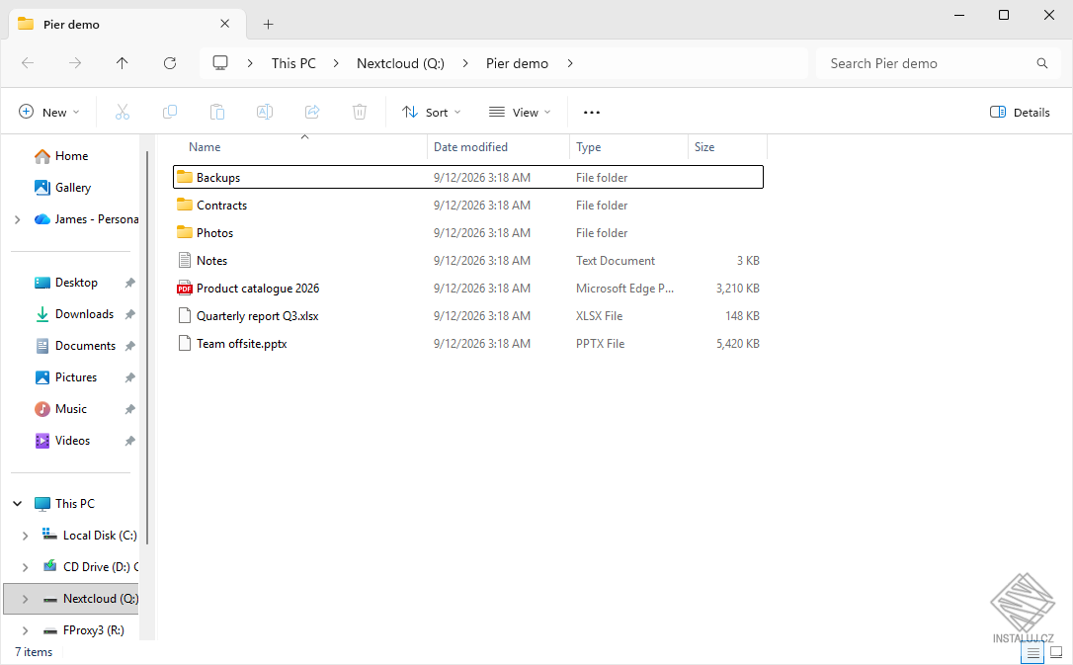
Task: Click the Product catalogue 2026 PDF icon
Action: coord(184,288)
